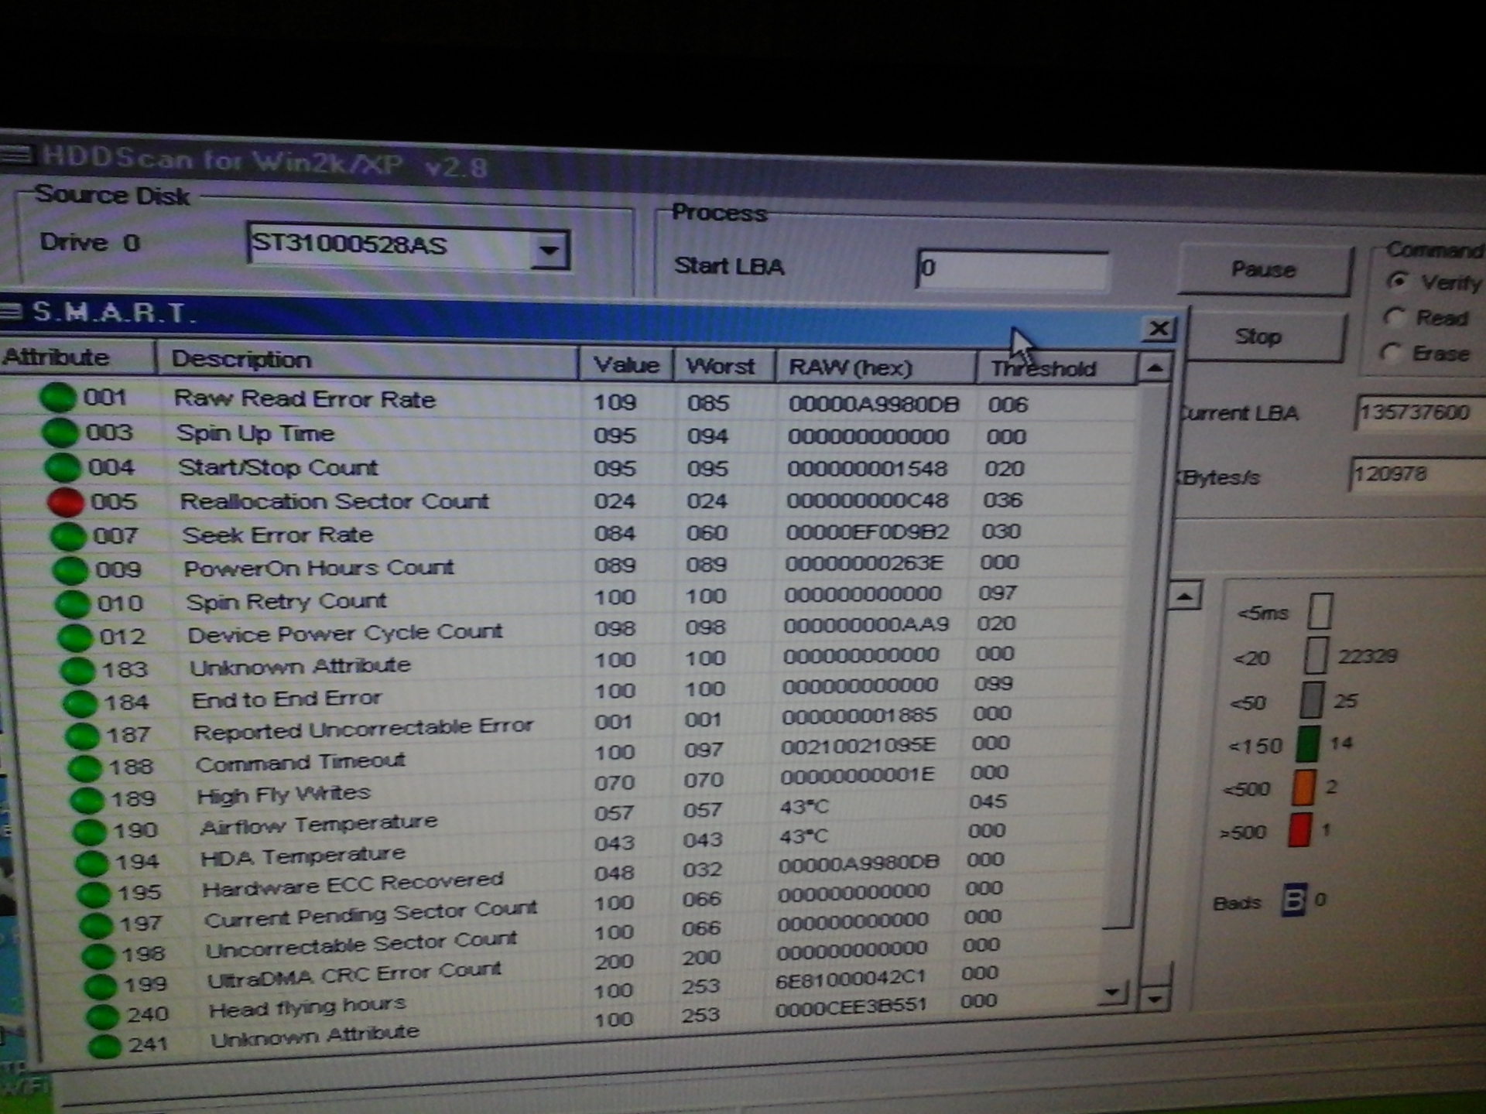Click S.M.A.R.T. table scroll up arrow
1486x1114 pixels.
click(1154, 368)
